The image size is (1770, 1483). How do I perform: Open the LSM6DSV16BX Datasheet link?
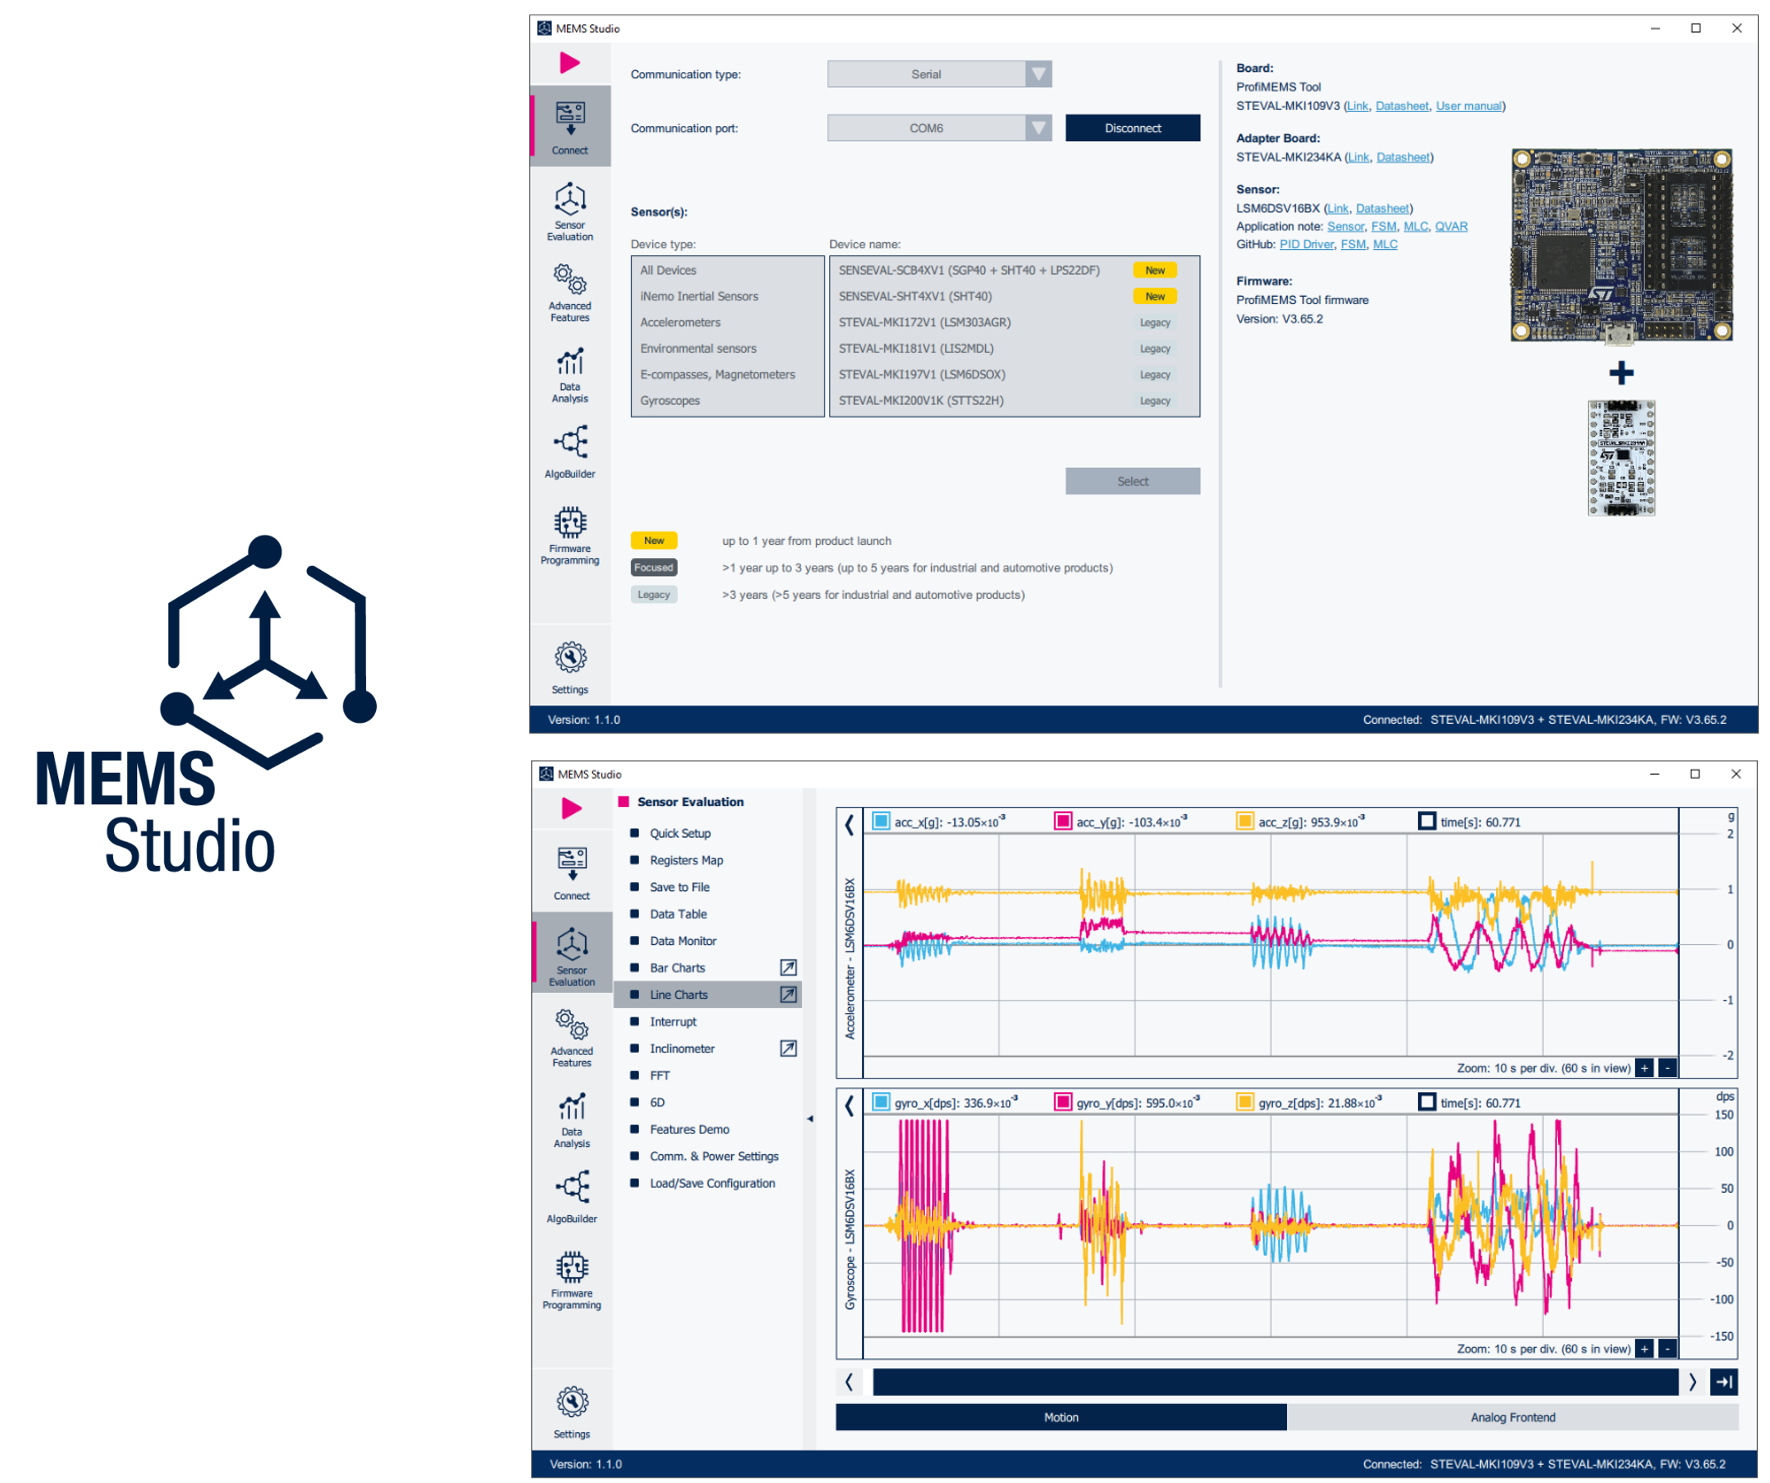tap(1382, 207)
